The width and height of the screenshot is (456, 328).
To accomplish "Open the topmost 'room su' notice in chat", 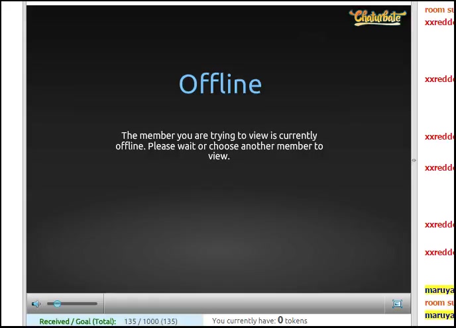I will [439, 10].
